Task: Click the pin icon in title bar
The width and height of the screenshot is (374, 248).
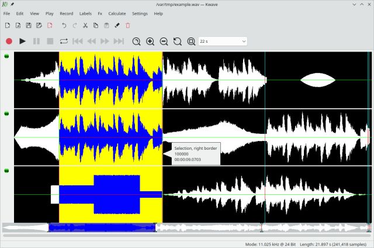Action: (12, 4)
